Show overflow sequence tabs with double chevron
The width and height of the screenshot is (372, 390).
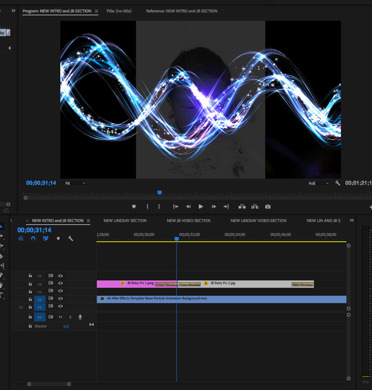pos(352,221)
